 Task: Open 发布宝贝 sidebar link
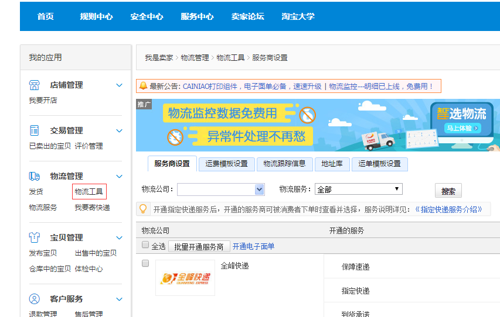[43, 253]
